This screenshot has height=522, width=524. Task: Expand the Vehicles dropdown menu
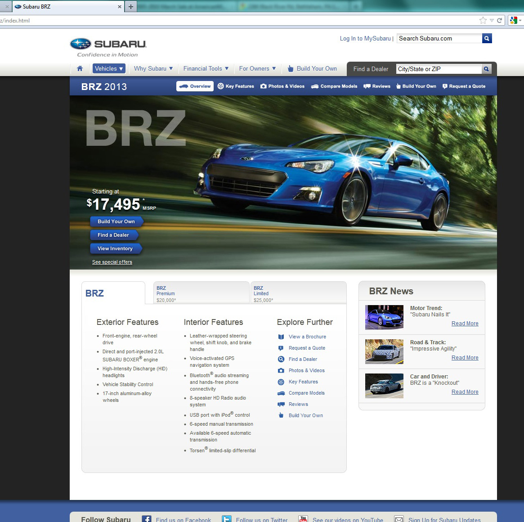109,68
